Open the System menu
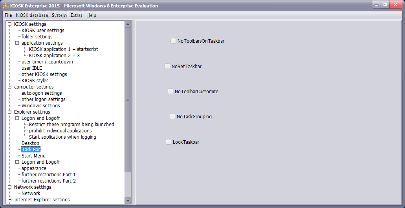405x208 pixels. coord(59,15)
